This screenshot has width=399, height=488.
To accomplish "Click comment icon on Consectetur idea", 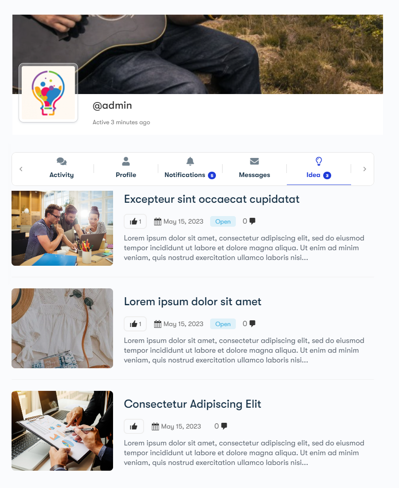I will point(224,426).
